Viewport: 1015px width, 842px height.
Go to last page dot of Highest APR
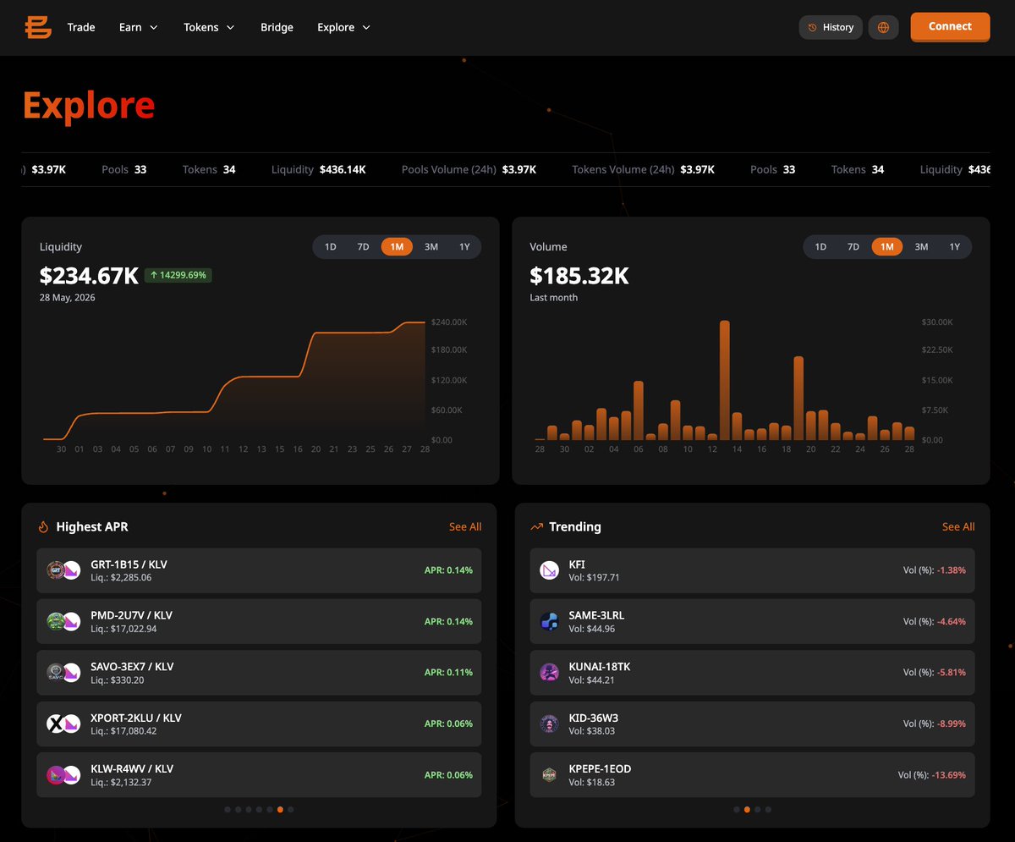[x=291, y=810]
